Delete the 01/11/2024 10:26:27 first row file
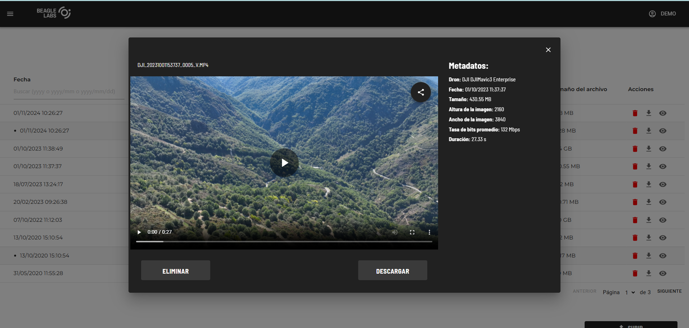 (x=635, y=113)
